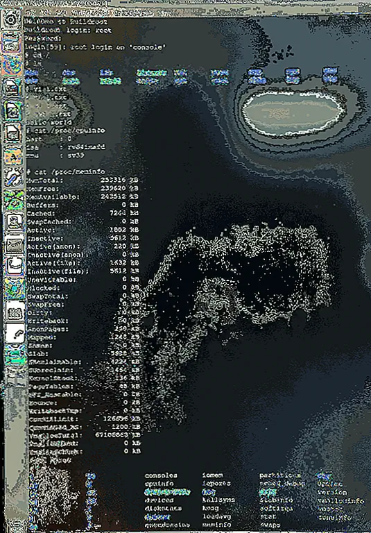Open System Settings wrench launcher icon

(x=14, y=178)
